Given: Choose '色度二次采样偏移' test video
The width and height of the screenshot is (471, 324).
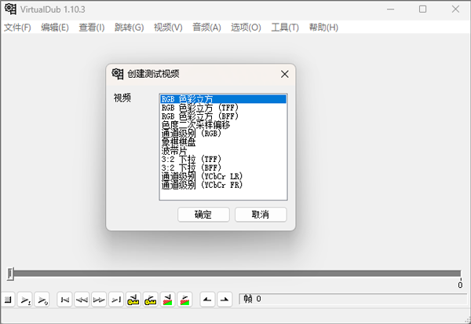Looking at the screenshot, I should [223, 125].
